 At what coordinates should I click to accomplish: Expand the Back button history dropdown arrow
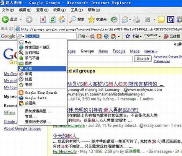tap(21, 19)
